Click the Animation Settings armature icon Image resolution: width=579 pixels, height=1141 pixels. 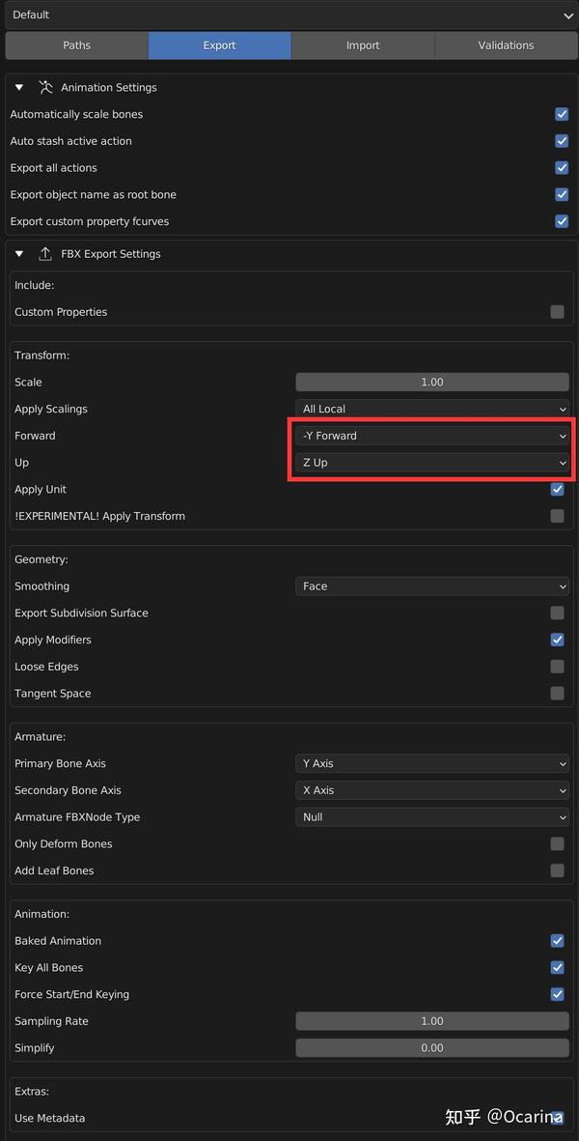(45, 88)
